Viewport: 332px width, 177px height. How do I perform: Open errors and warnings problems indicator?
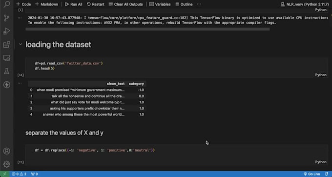pos(19,174)
